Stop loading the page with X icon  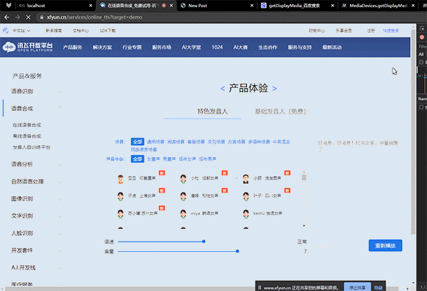tap(28, 17)
